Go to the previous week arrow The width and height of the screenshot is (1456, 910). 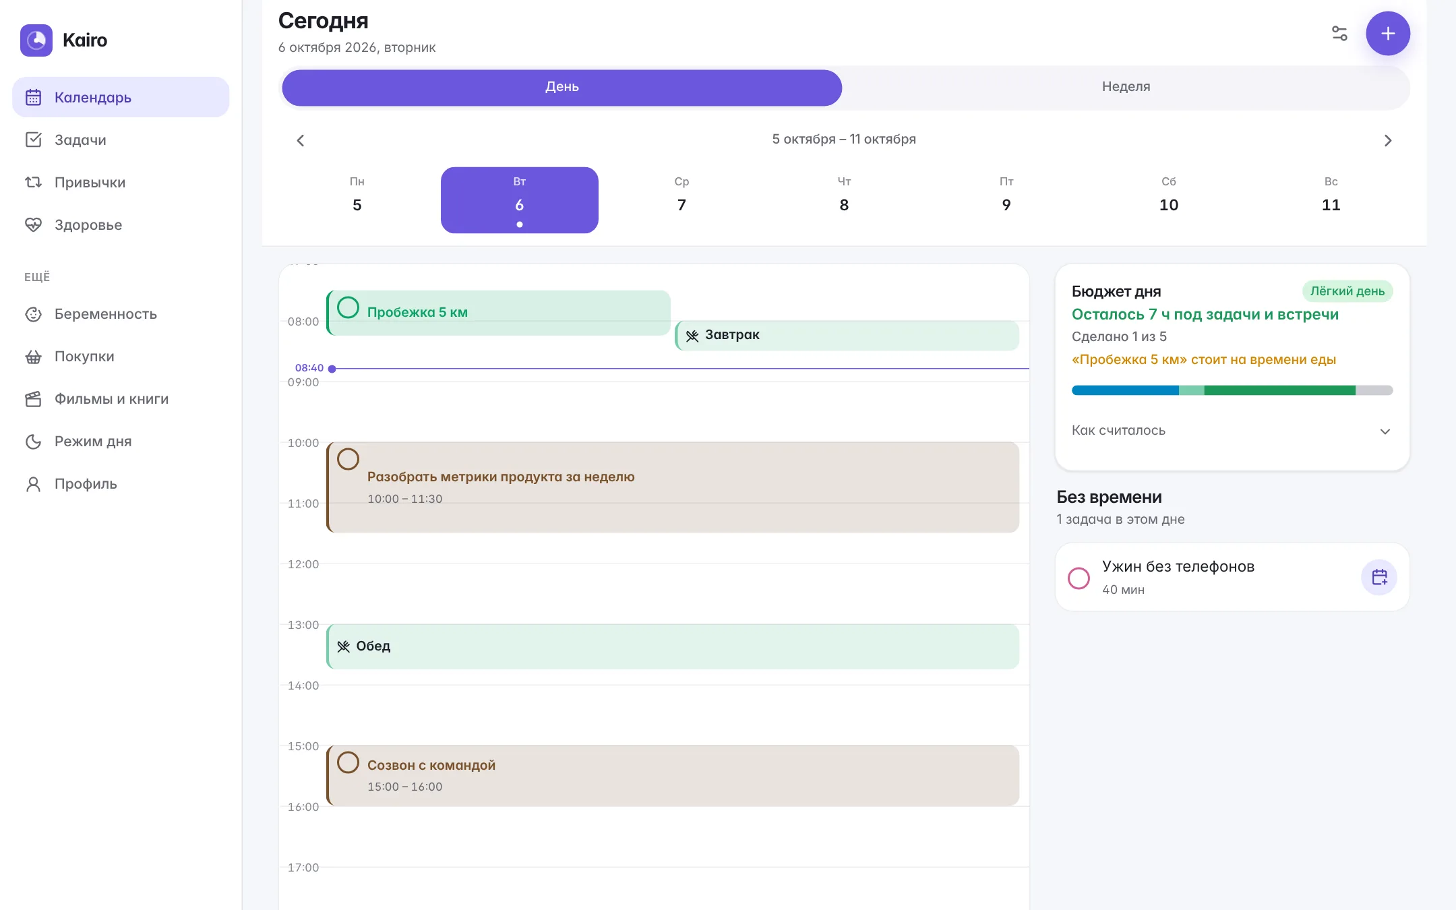tap(301, 140)
